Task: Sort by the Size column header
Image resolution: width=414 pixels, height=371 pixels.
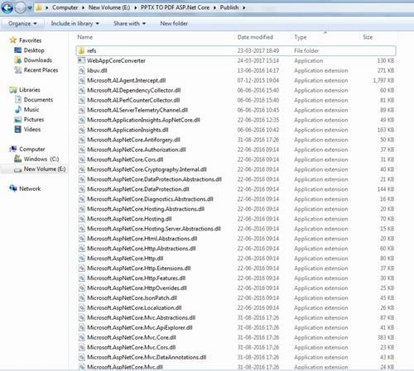Action: 368,37
